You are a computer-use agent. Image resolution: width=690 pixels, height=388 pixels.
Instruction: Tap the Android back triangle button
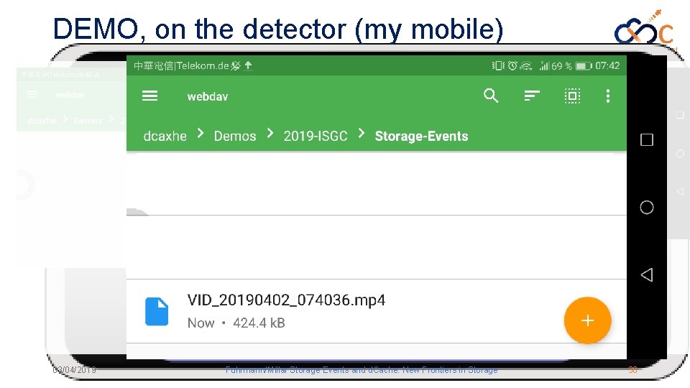point(646,274)
